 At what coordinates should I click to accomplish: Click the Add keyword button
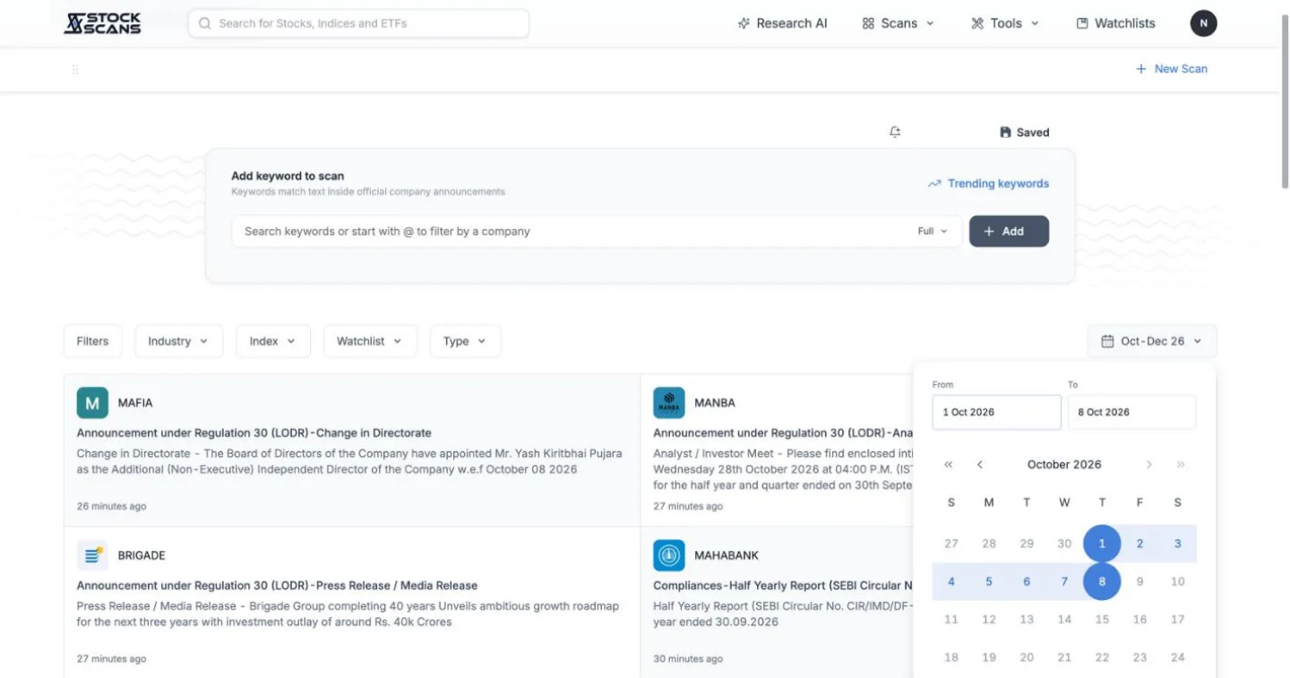(1009, 231)
